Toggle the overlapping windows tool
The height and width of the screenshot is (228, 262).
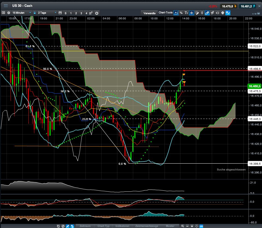(x=207, y=13)
